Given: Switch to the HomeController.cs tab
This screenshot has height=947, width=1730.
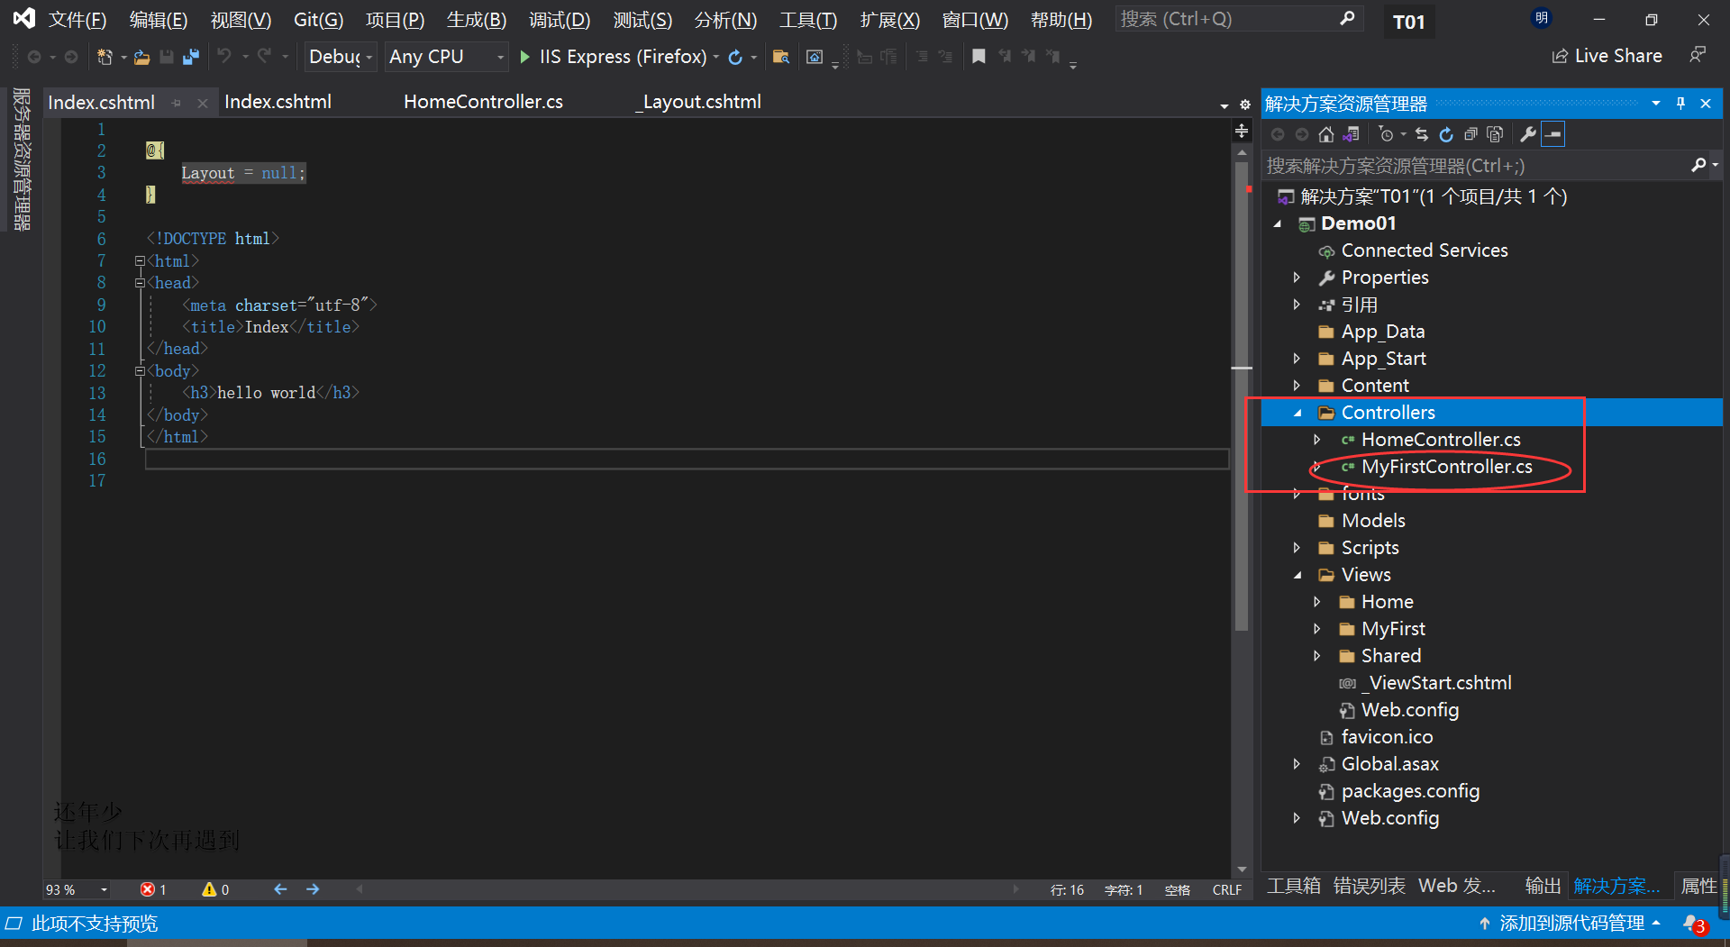Looking at the screenshot, I should point(483,102).
